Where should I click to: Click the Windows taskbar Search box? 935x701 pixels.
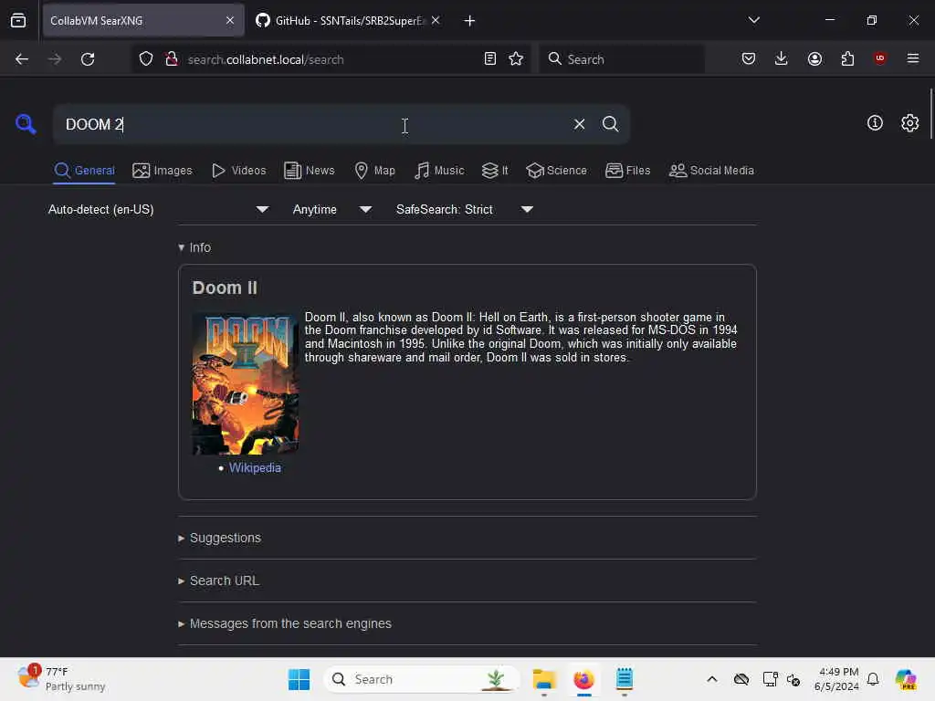[421, 679]
